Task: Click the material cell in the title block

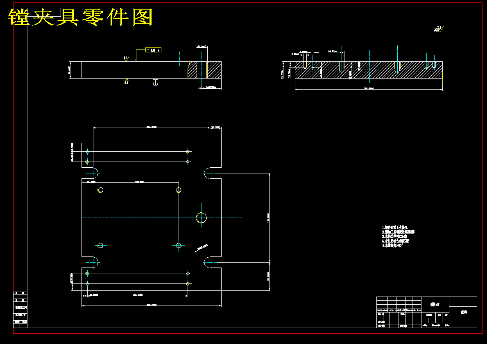Action: pos(435,304)
